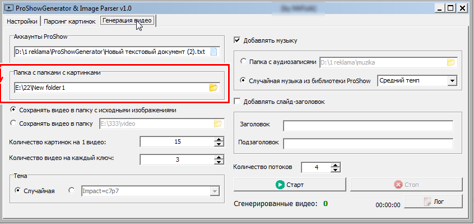
Task: Increase Количество видео на каждый ключ value
Action: (219, 157)
